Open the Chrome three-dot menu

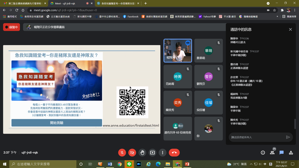295,10
